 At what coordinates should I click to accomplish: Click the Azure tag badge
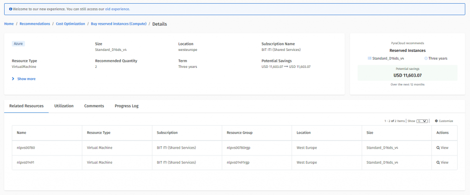point(18,44)
